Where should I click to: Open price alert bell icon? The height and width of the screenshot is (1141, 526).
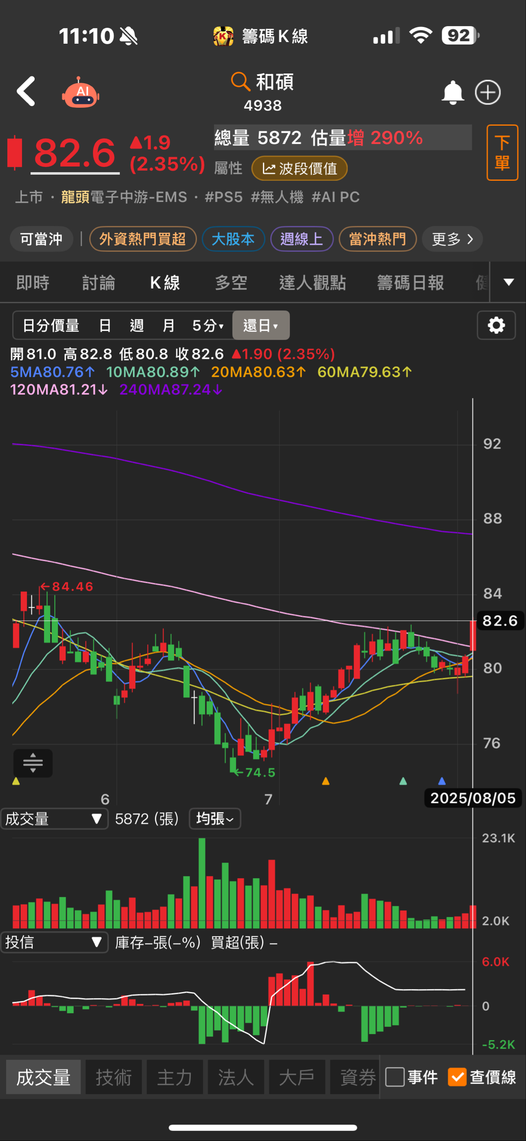tap(453, 93)
